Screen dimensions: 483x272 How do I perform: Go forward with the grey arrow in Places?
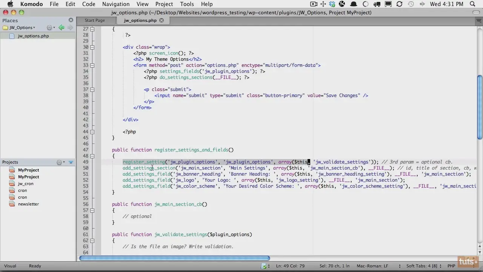click(x=70, y=28)
